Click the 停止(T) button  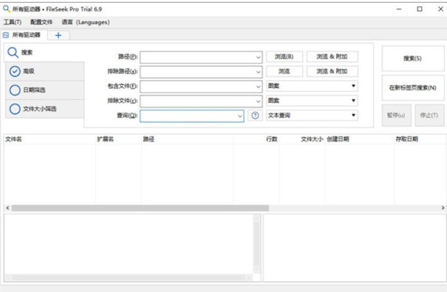click(429, 116)
